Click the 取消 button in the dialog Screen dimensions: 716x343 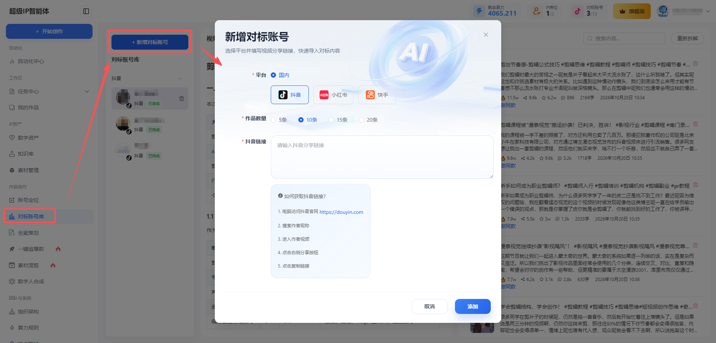(x=430, y=306)
